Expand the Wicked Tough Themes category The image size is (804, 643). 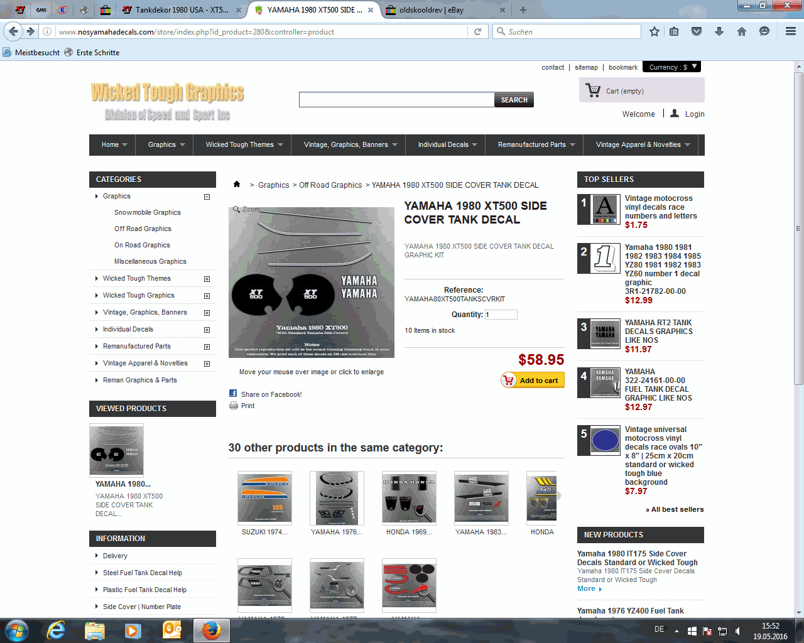[207, 279]
